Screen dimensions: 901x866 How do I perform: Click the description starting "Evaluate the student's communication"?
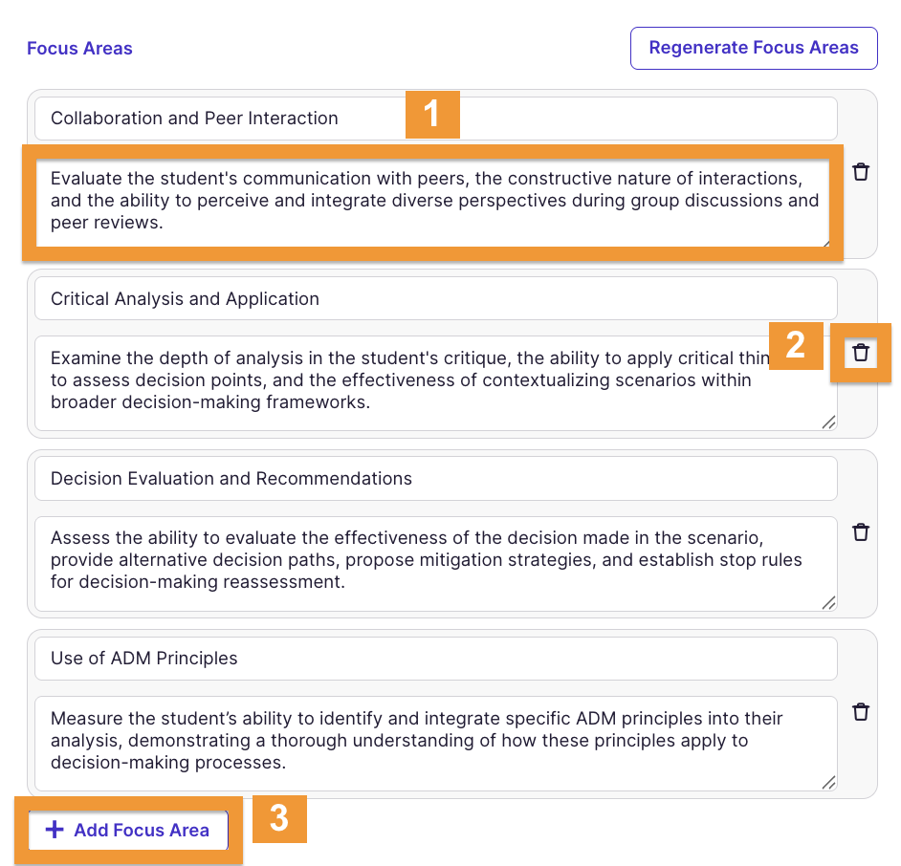[433, 200]
